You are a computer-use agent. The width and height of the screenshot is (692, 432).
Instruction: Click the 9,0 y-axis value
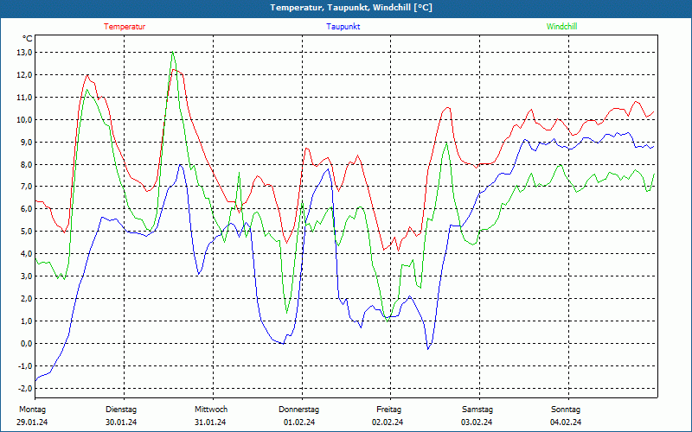coord(27,143)
